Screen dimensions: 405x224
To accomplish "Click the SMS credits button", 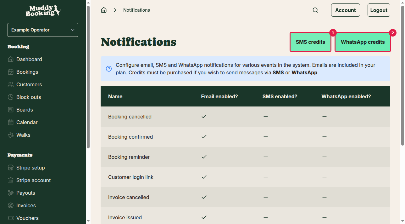I will (310, 42).
